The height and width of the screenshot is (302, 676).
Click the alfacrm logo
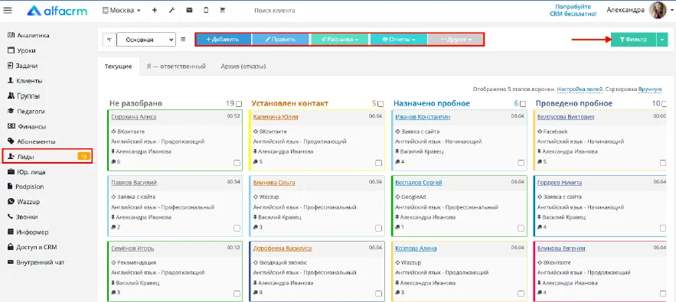[x=57, y=11]
